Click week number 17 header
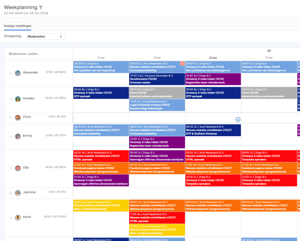This screenshot has height=241, width=300. [269, 51]
